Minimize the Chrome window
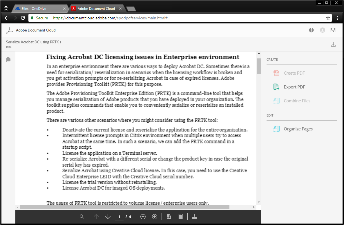The image size is (344, 225). point(319,3)
